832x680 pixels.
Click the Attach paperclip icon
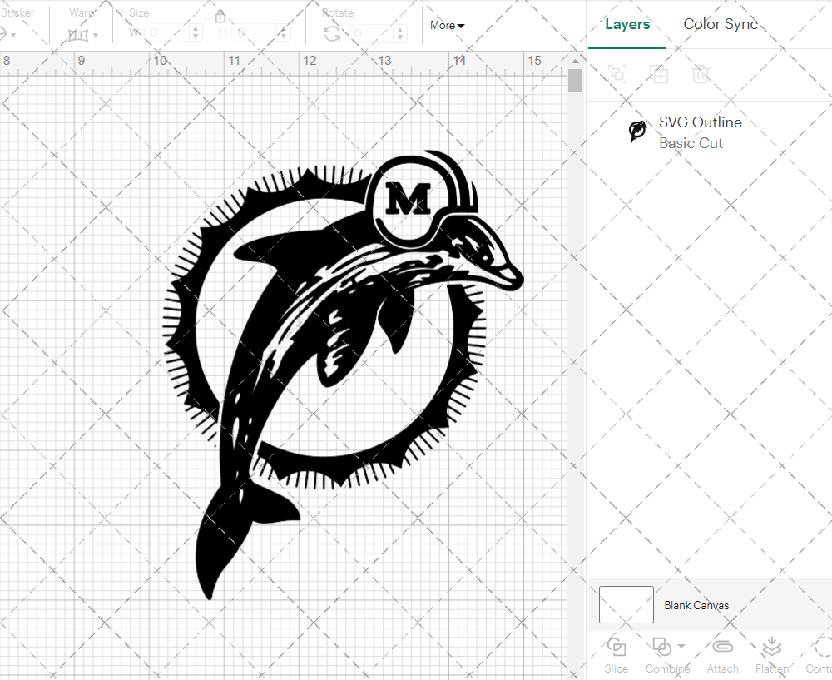(722, 648)
